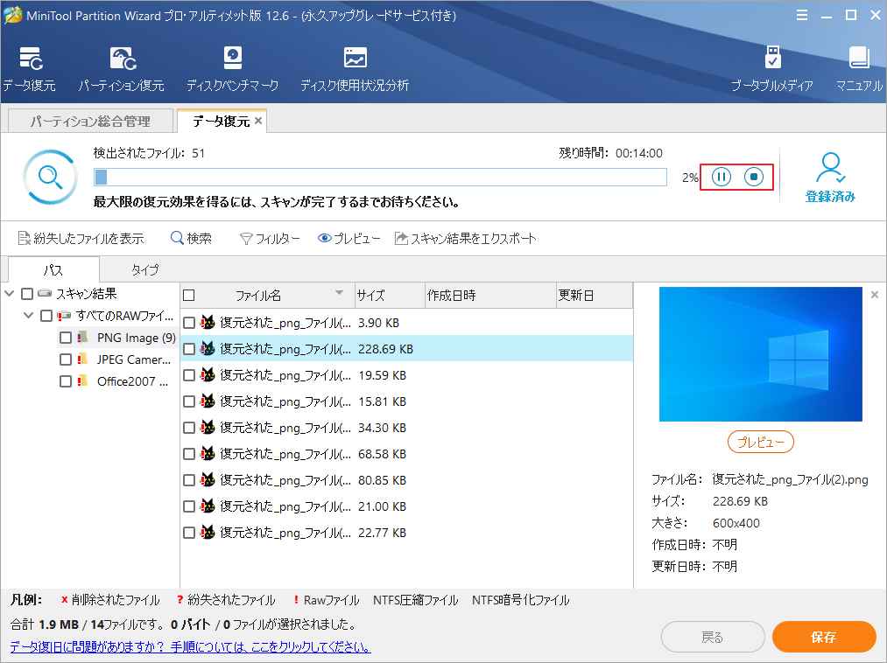887x663 pixels.
Task: Check the file sized 3.90 KB
Action: [x=189, y=323]
